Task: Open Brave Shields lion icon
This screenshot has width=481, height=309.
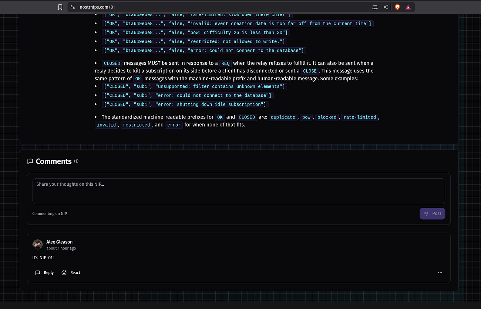Action: point(397,7)
